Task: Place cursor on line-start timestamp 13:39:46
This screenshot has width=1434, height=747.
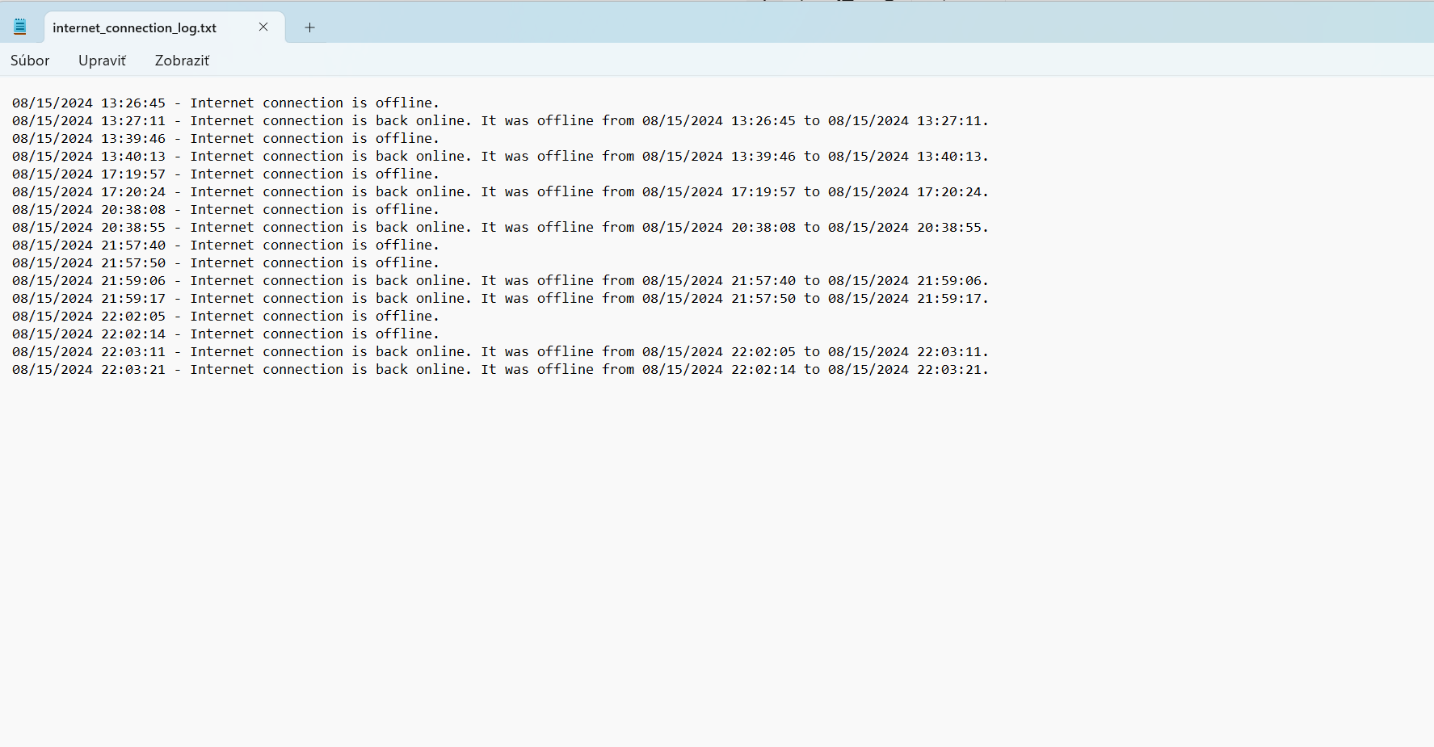Action: (133, 139)
